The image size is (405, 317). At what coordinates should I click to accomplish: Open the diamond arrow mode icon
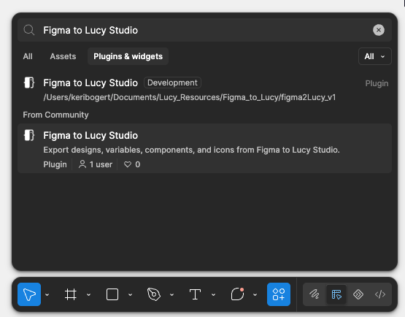pos(358,294)
